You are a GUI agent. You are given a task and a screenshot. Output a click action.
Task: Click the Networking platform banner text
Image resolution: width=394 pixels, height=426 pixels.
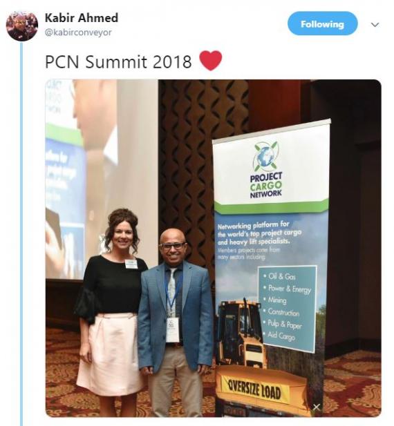click(x=259, y=233)
